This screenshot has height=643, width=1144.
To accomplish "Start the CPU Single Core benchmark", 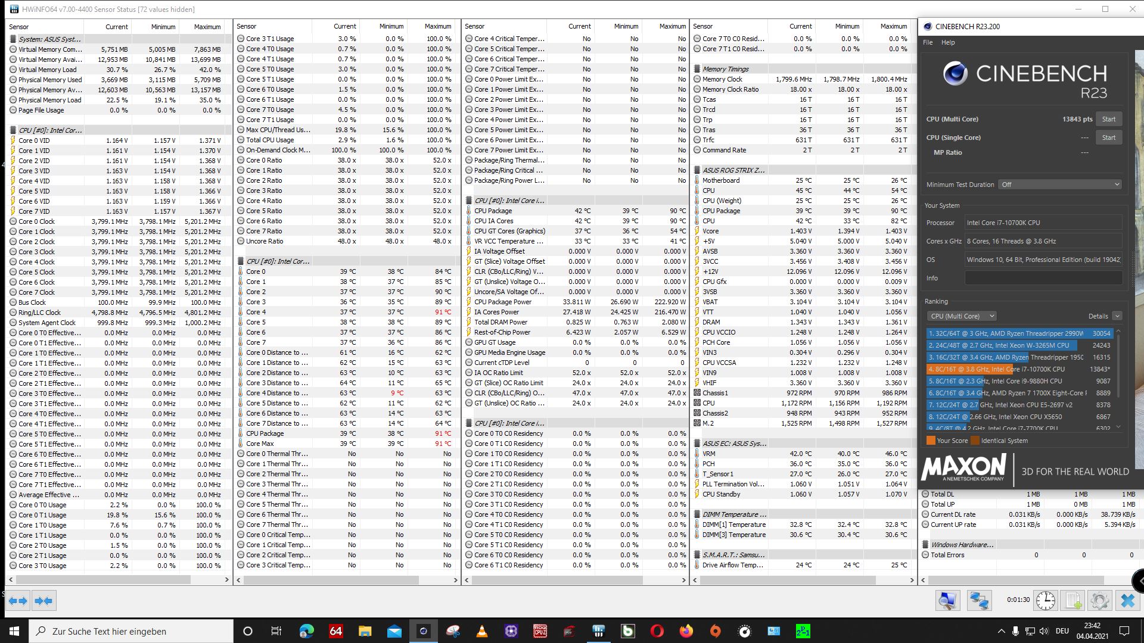I will tap(1109, 138).
